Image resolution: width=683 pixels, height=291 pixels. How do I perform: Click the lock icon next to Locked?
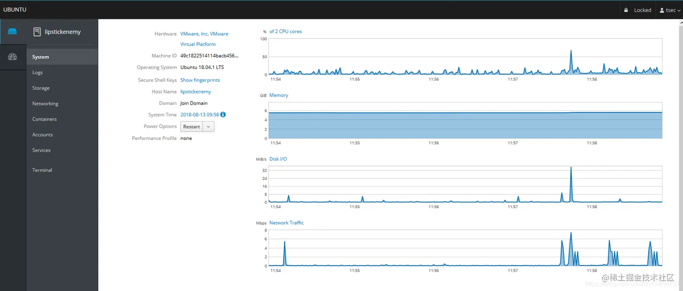tap(626, 10)
